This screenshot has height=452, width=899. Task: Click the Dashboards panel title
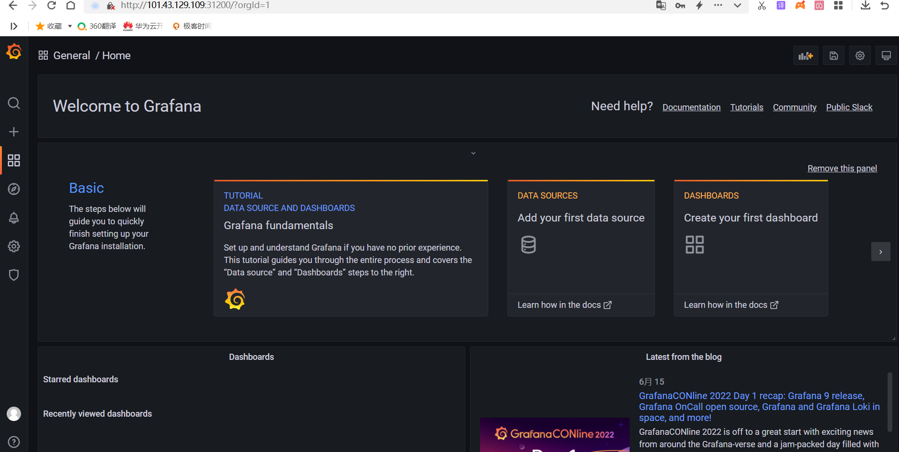(x=251, y=357)
